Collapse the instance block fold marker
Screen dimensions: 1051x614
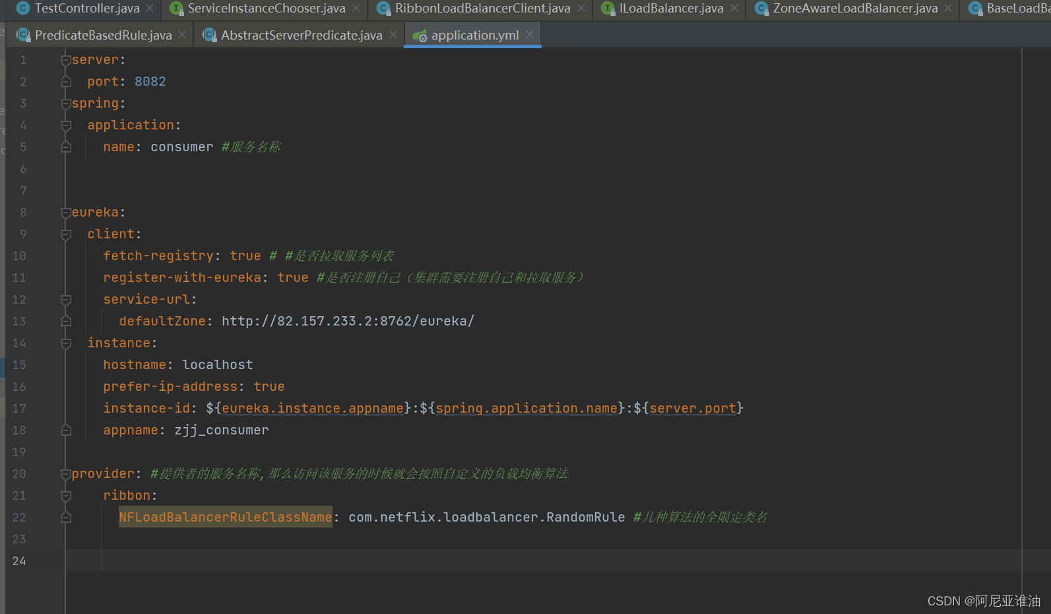coord(66,343)
